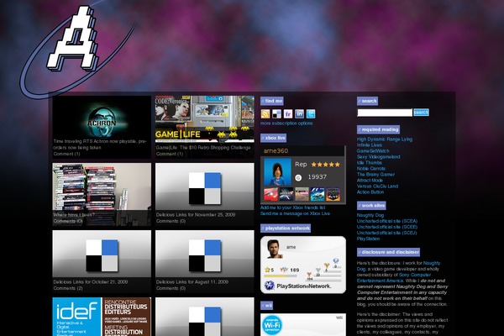
Task: Open Uncharted official site (SCEE) link
Action: pyautogui.click(x=387, y=227)
